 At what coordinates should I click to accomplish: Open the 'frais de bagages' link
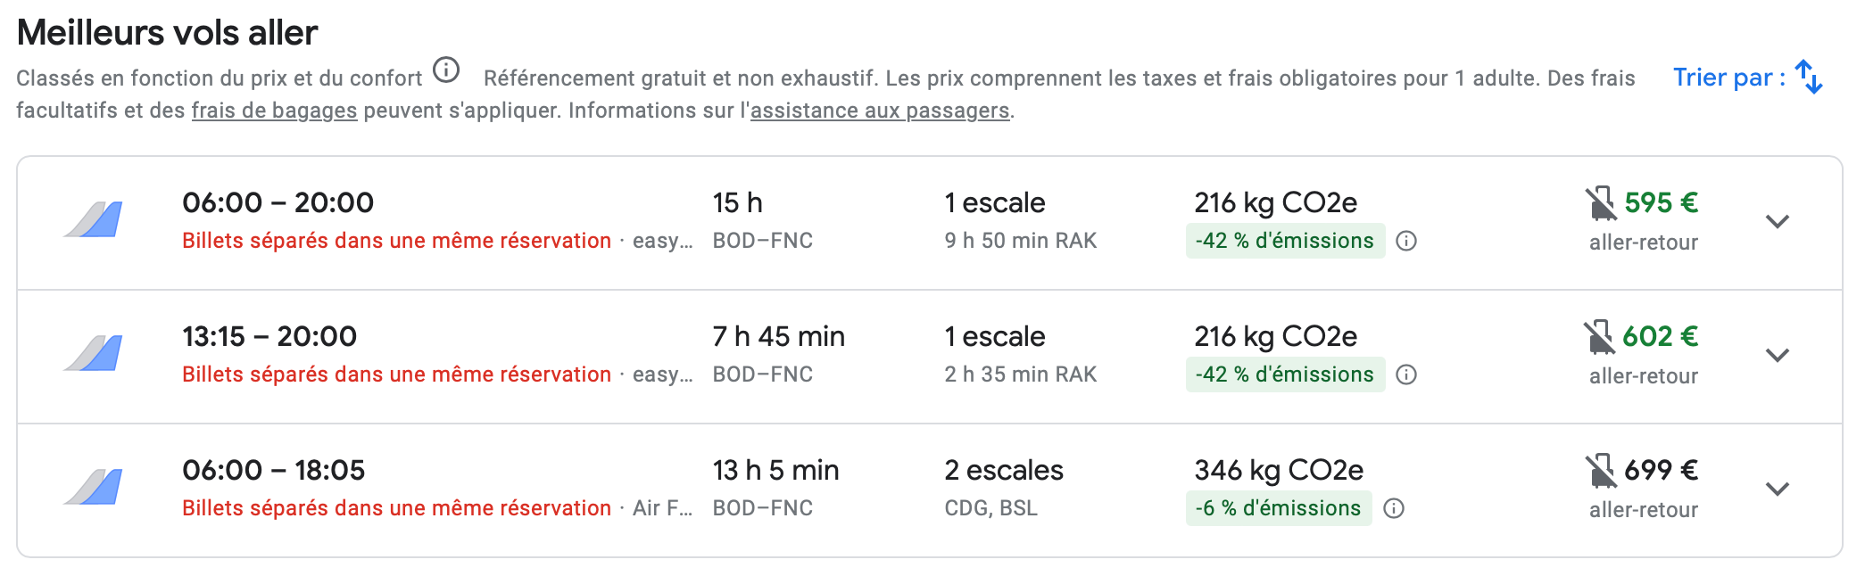point(274,111)
